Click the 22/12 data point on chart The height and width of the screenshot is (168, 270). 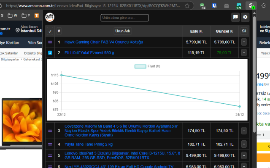click(x=62, y=75)
